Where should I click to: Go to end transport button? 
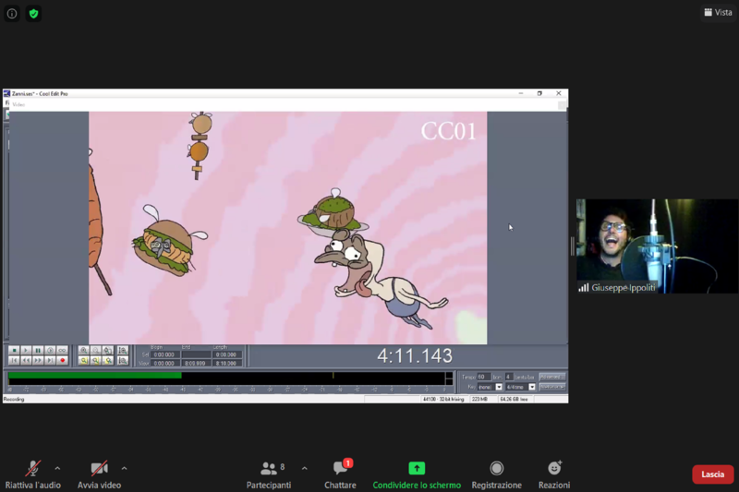point(50,361)
